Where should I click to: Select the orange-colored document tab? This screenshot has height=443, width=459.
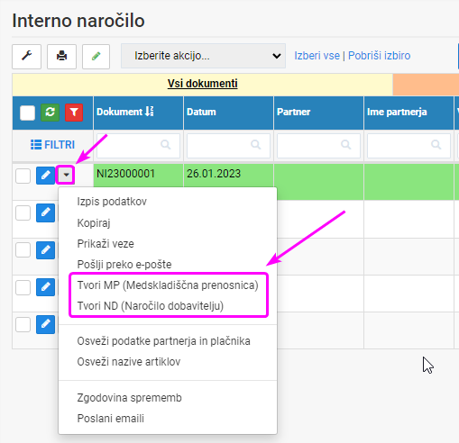[426, 85]
